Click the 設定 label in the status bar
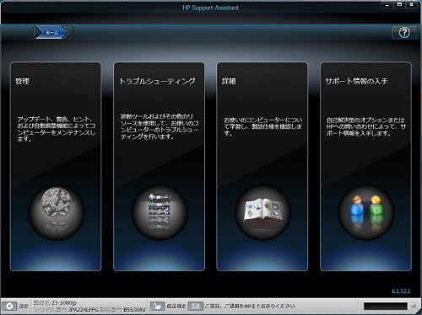The height and width of the screenshot is (315, 422). click(x=24, y=307)
